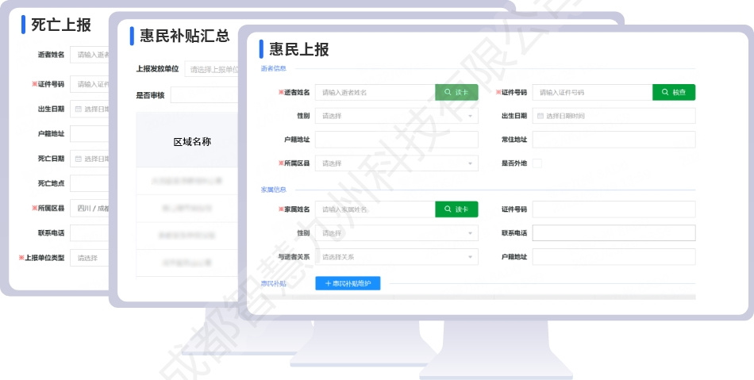This screenshot has height=380, width=754.
Task: Open the 上报发放单位 selector
Action: [x=212, y=69]
